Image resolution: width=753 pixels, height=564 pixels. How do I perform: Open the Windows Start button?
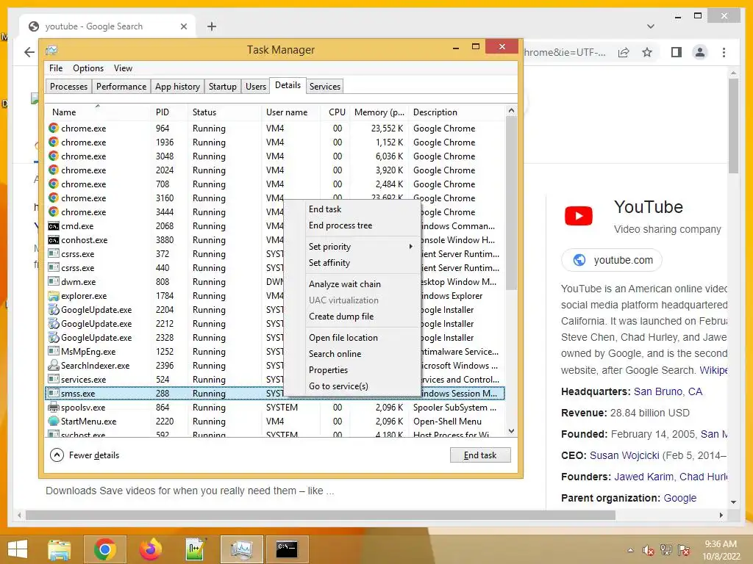click(x=18, y=549)
